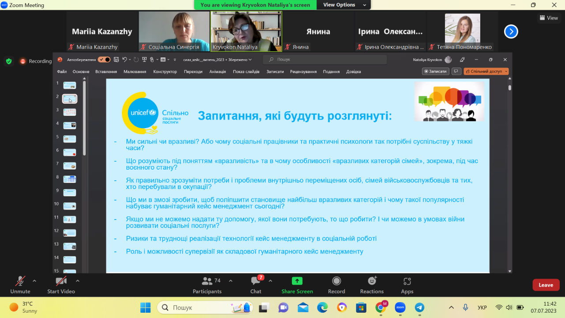Viewport: 565px width, 318px height.
Task: Open Task View on the taskbar
Action: (x=264, y=307)
